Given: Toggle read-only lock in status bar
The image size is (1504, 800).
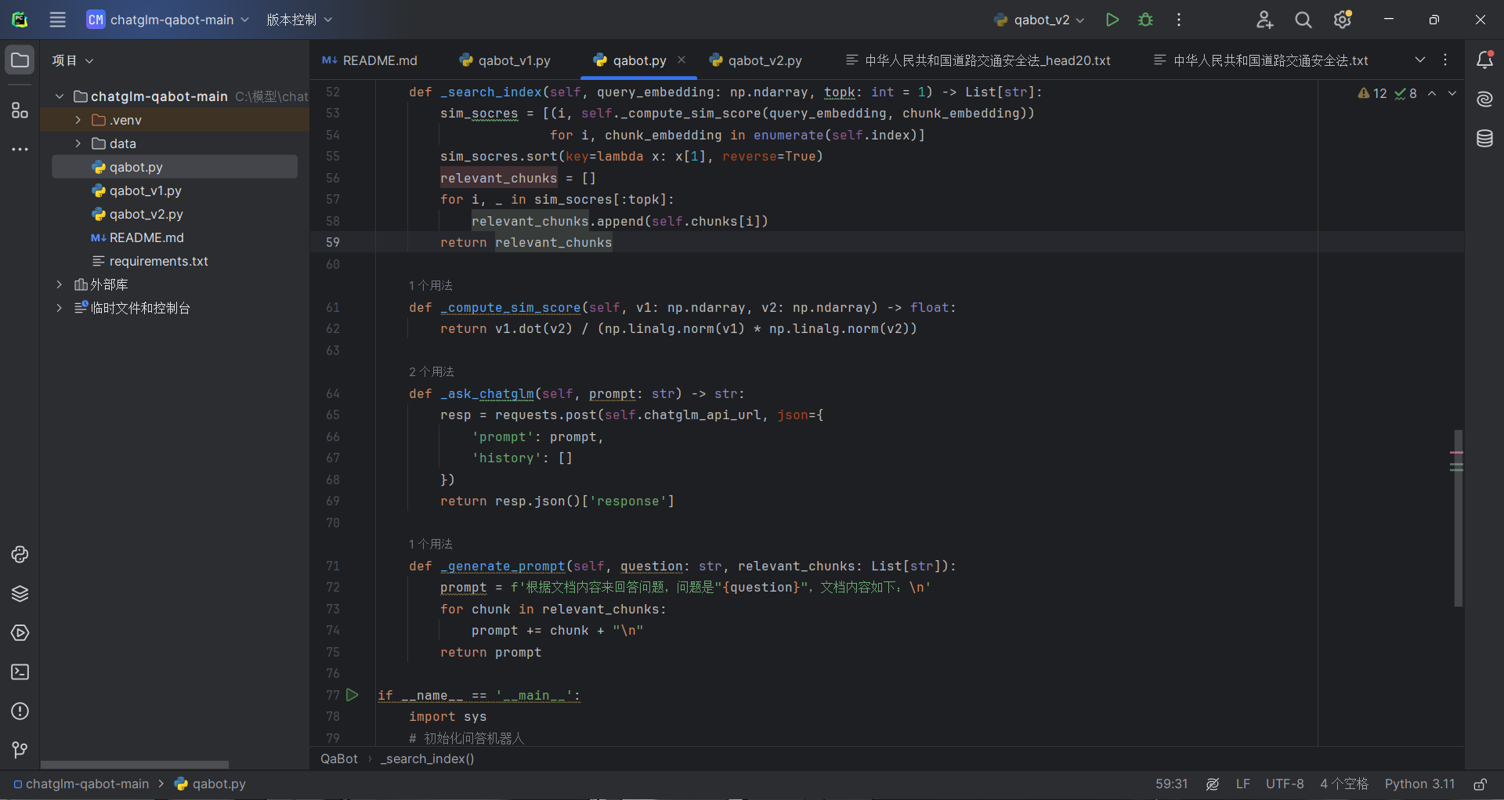Looking at the screenshot, I should (1480, 784).
